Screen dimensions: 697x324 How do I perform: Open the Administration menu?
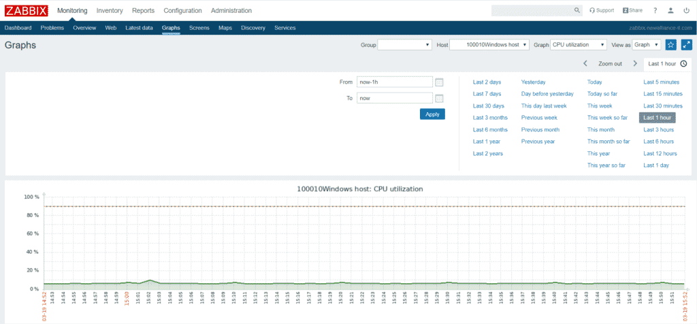point(231,11)
